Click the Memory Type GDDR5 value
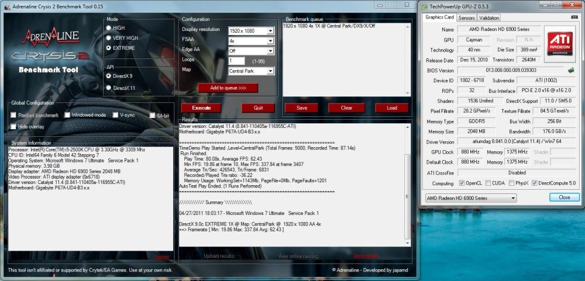 tap(476, 121)
